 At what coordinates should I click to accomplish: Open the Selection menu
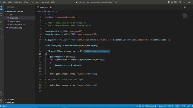pos(18,2)
